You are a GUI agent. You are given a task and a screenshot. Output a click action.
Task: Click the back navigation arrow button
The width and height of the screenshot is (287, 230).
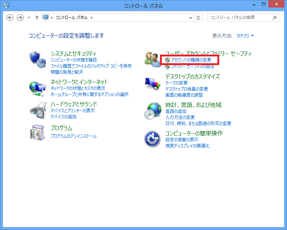[x=10, y=18]
